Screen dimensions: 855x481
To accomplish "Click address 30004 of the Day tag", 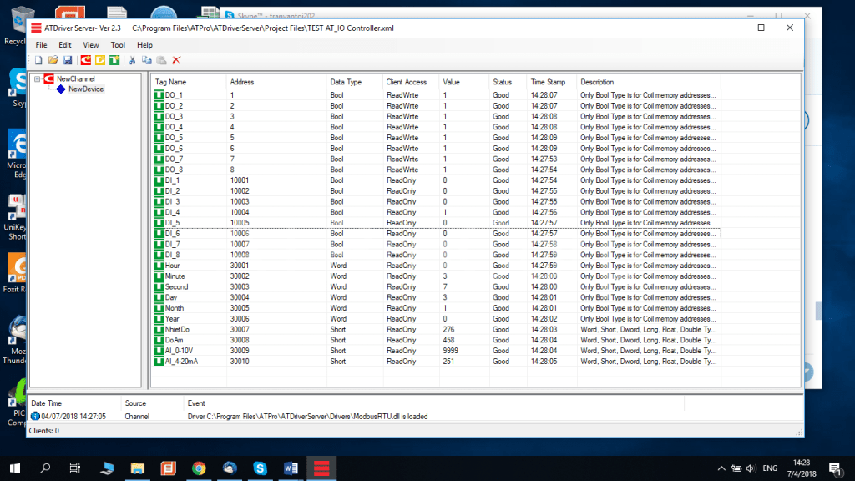I will pos(240,298).
